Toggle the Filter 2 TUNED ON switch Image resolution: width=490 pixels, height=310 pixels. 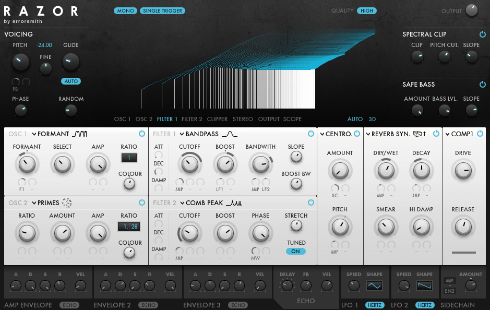pos(296,251)
